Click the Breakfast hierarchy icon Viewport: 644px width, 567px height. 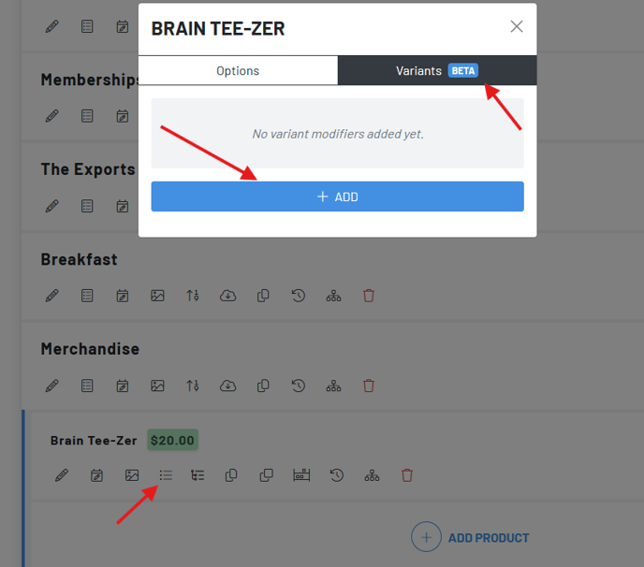pos(333,296)
